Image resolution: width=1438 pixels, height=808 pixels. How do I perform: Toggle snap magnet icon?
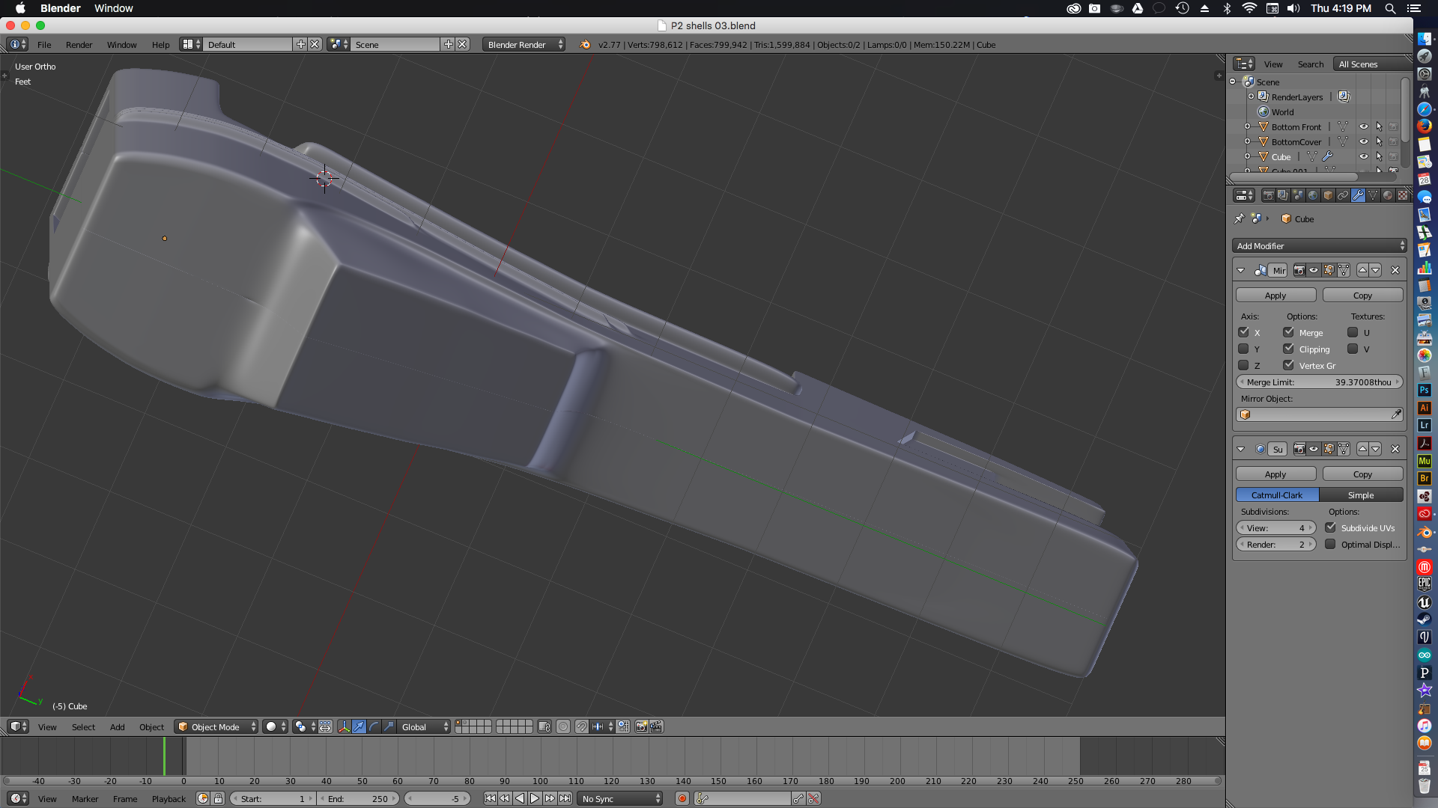click(581, 726)
